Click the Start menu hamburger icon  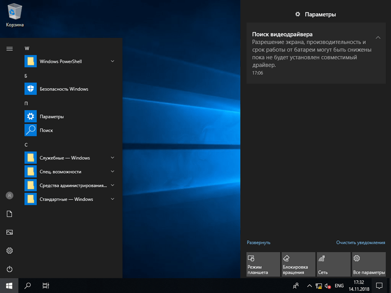tap(9, 48)
